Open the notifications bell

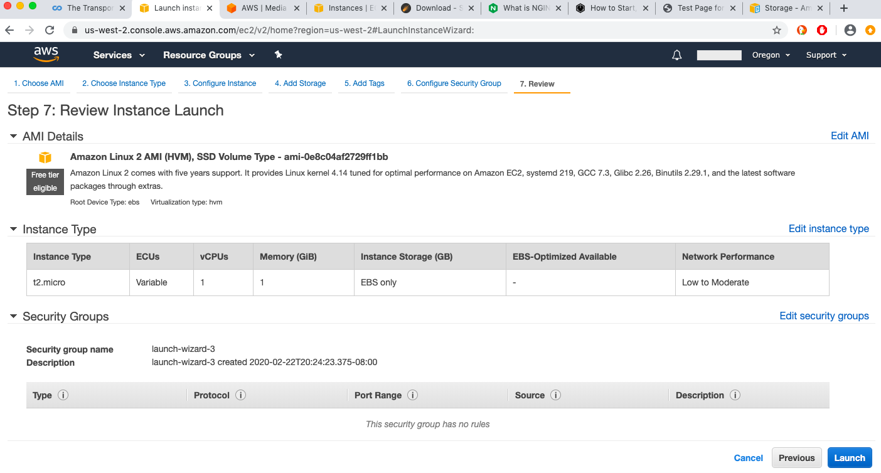pyautogui.click(x=676, y=55)
